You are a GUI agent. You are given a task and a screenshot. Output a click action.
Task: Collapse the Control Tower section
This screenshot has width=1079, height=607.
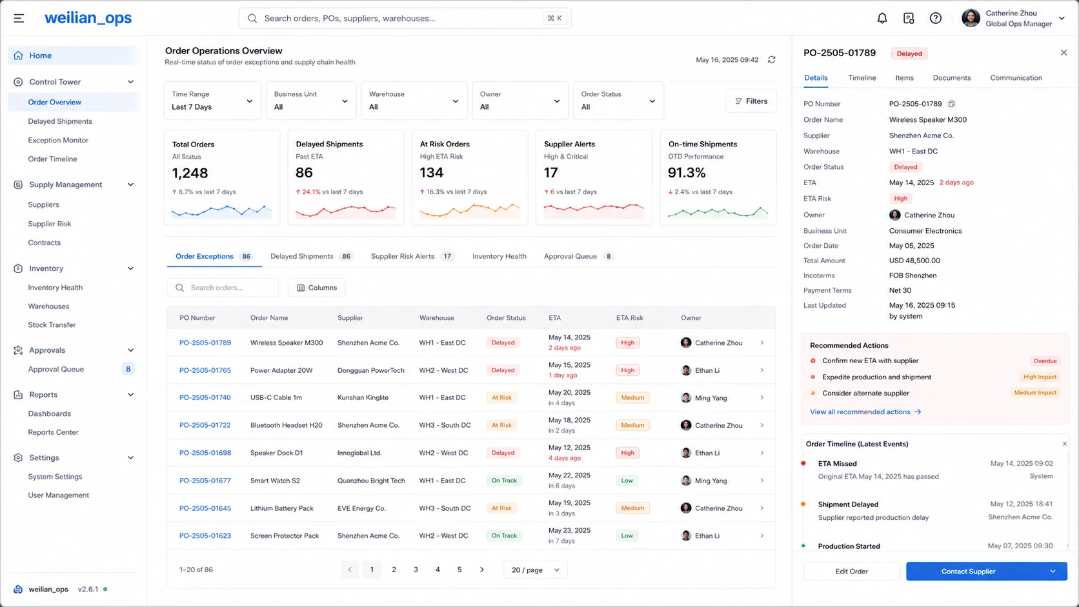click(131, 82)
